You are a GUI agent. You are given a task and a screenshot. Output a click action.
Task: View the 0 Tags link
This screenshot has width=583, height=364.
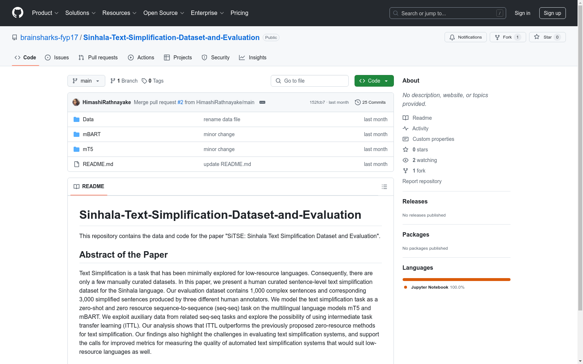pos(153,81)
